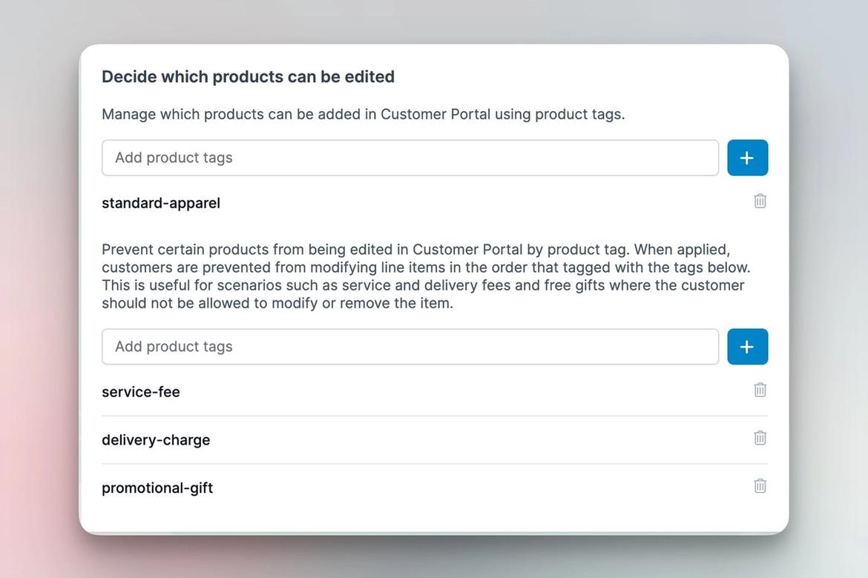Click the blue plus next to the second input
Image resolution: width=868 pixels, height=578 pixels.
747,346
